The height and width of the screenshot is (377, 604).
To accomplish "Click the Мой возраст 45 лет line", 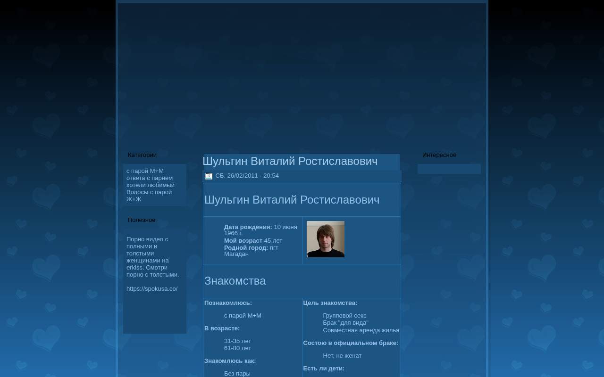I will (x=253, y=241).
